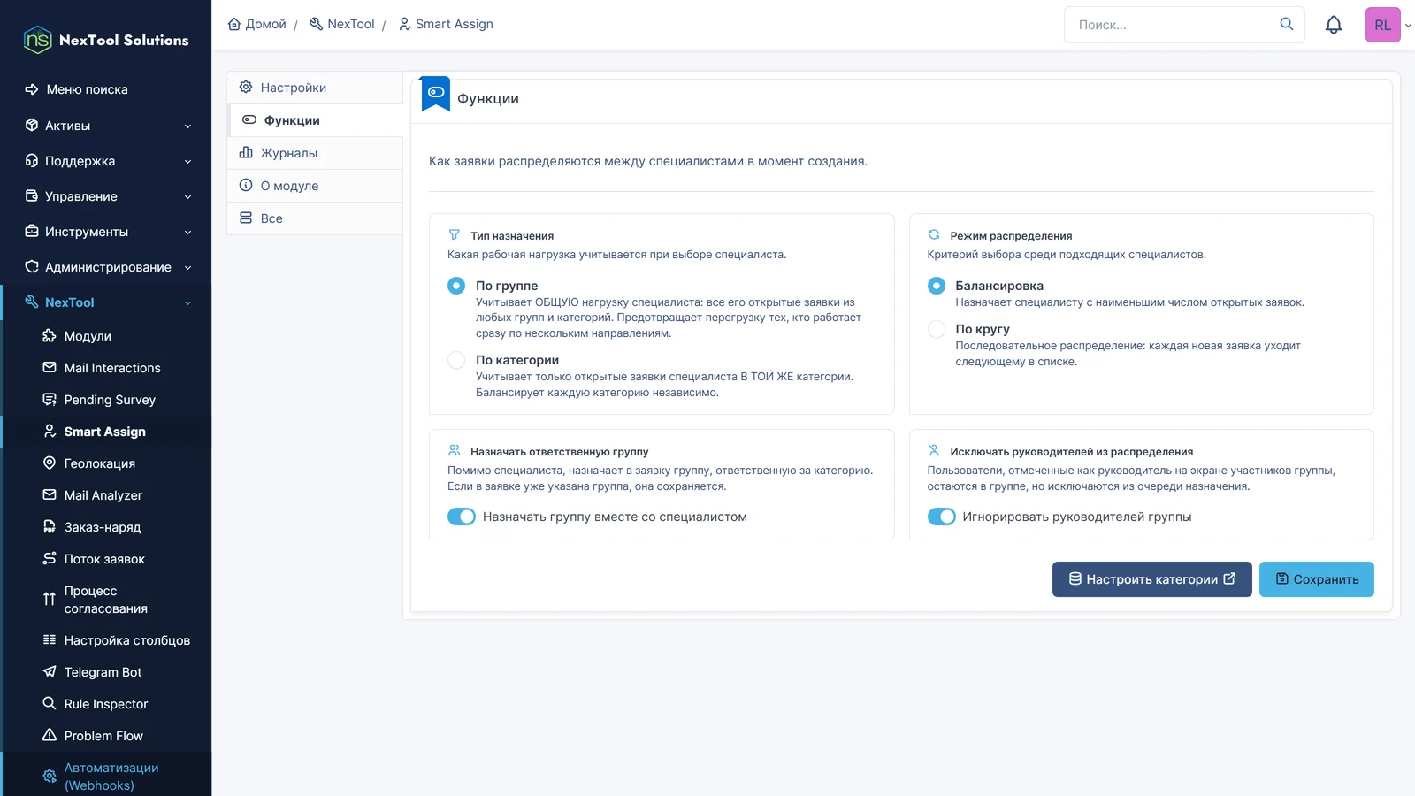Screen dimensions: 1415x796
Task: Collapse the NexTool sidebar section
Action: pos(106,302)
